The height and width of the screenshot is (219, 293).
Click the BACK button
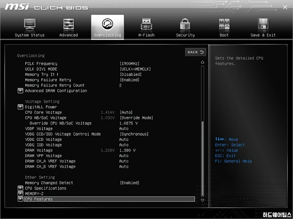coord(195,52)
